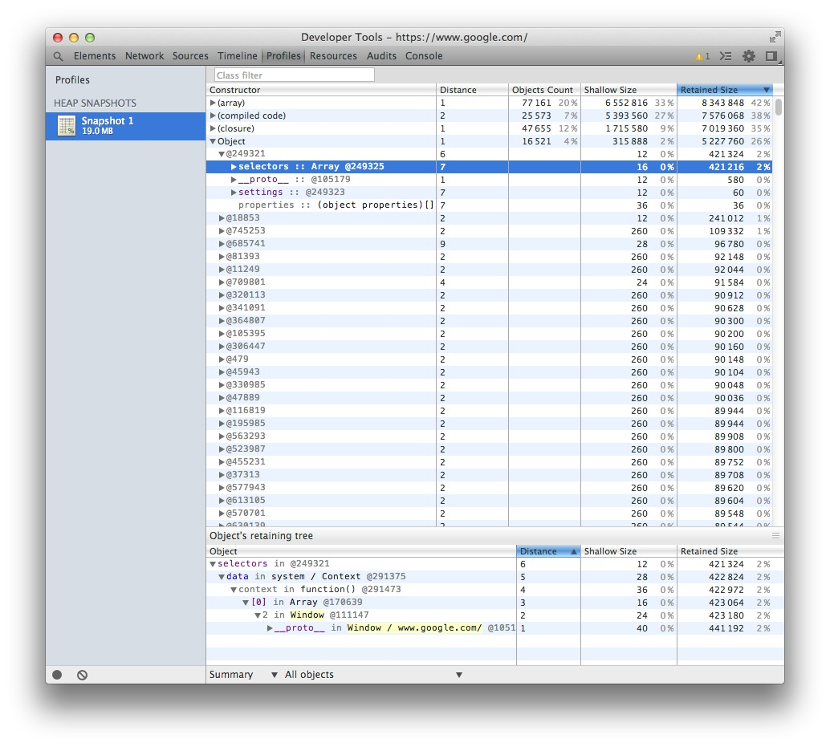Collapse Window @111147 in retaining tree
The width and height of the screenshot is (830, 747).
257,615
